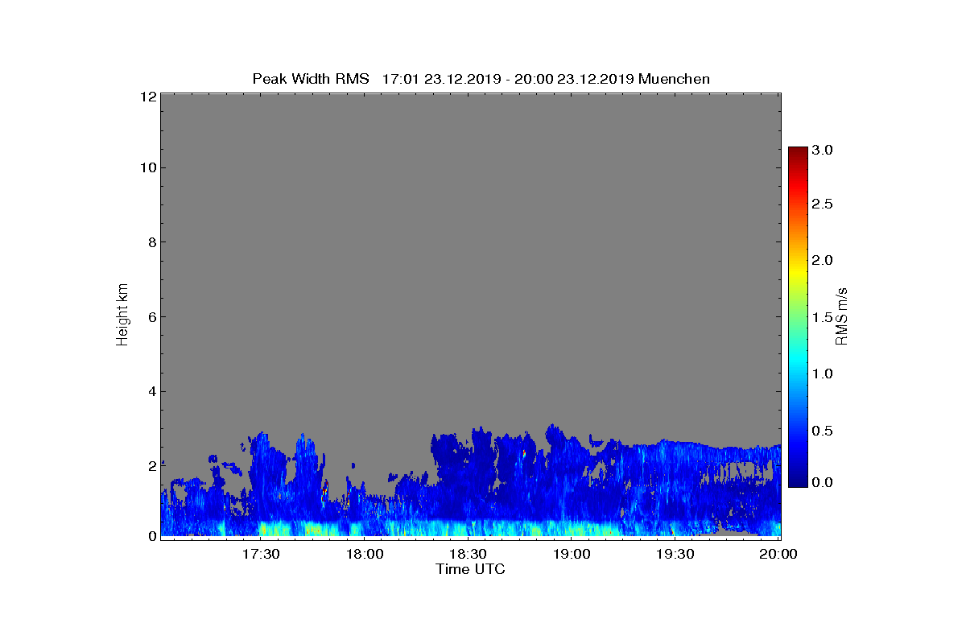Click the 6 km height tick label

151,317
